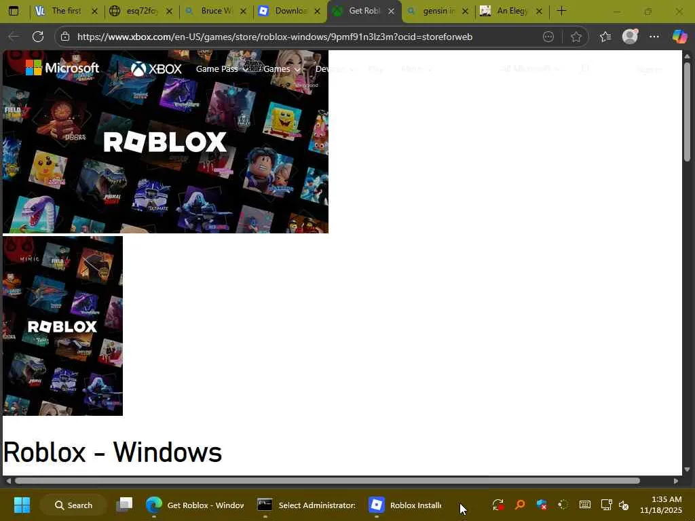Screen dimensions: 695x521
Task: Click the orange magnifier tray icon
Action: coord(519,505)
